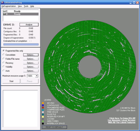This screenshot has width=140, height=131.
Task: Select the Auto radio button
Action: 4,71
